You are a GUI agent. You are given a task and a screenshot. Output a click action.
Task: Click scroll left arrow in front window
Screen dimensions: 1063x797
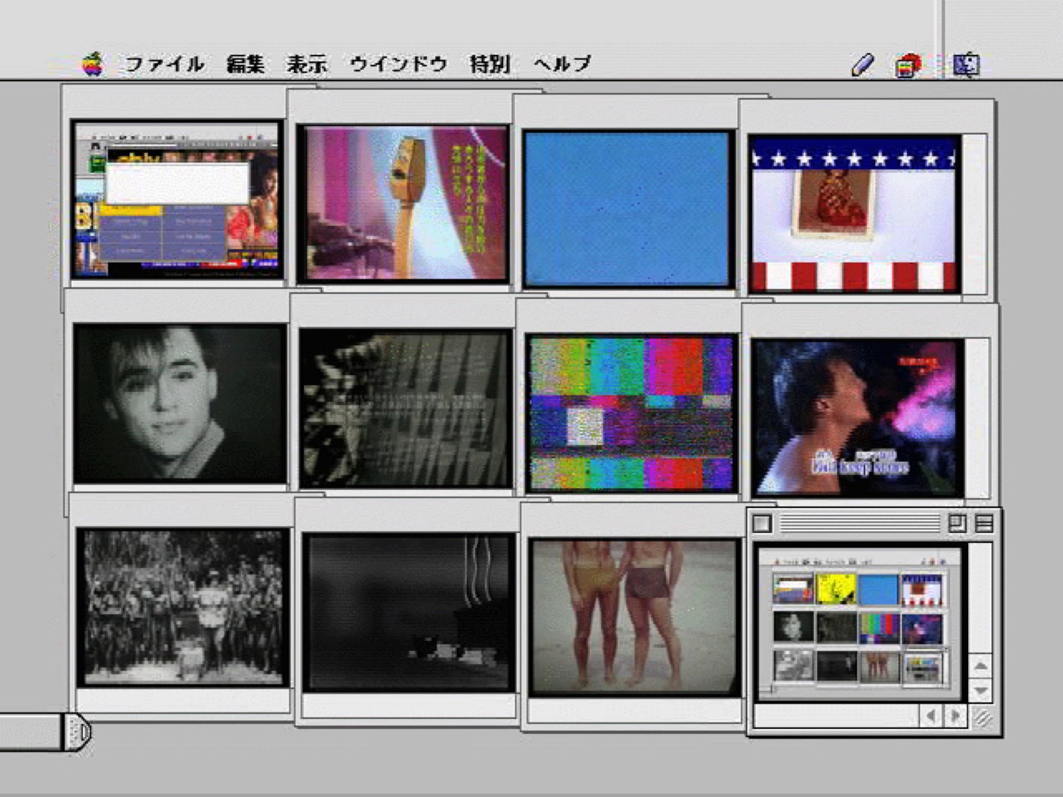coord(931,716)
